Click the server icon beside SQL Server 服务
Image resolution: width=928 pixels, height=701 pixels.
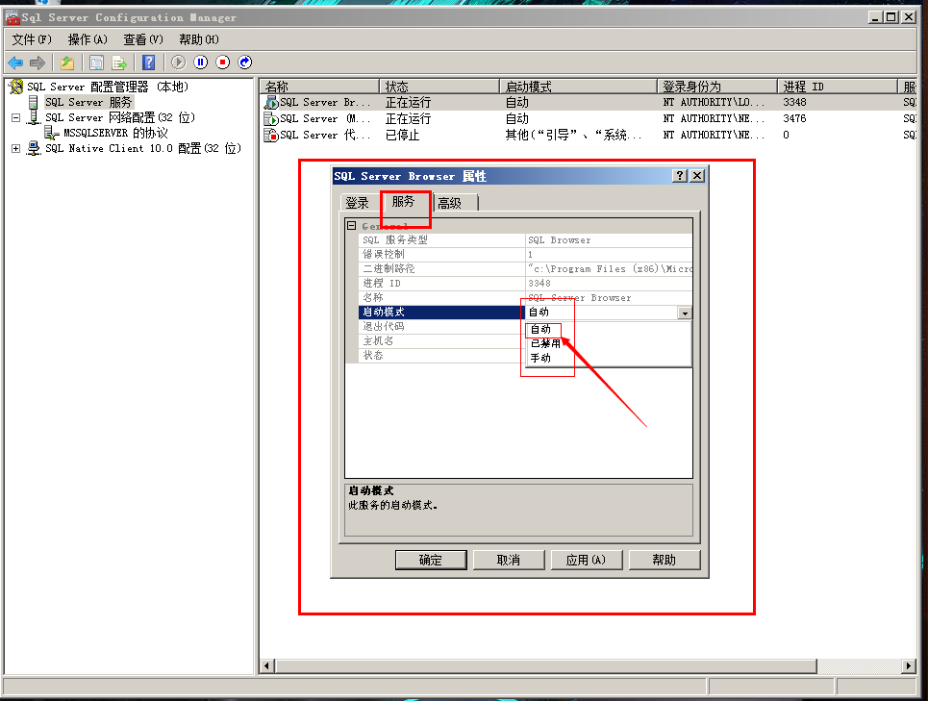click(x=34, y=102)
